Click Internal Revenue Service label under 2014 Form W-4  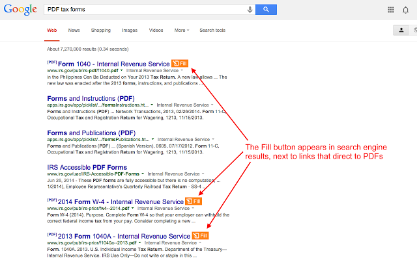pos(164,209)
